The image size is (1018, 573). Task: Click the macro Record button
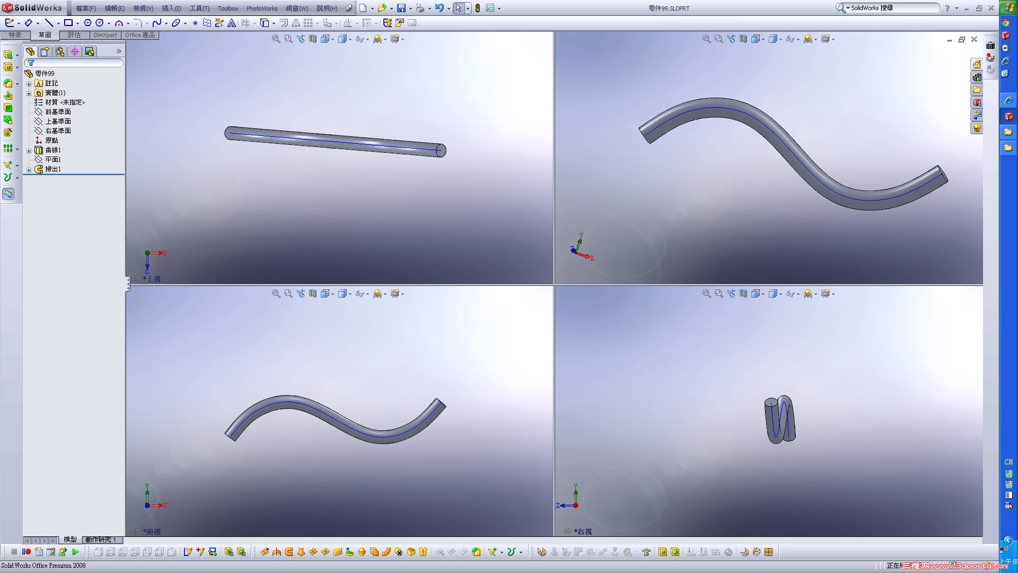coord(27,552)
